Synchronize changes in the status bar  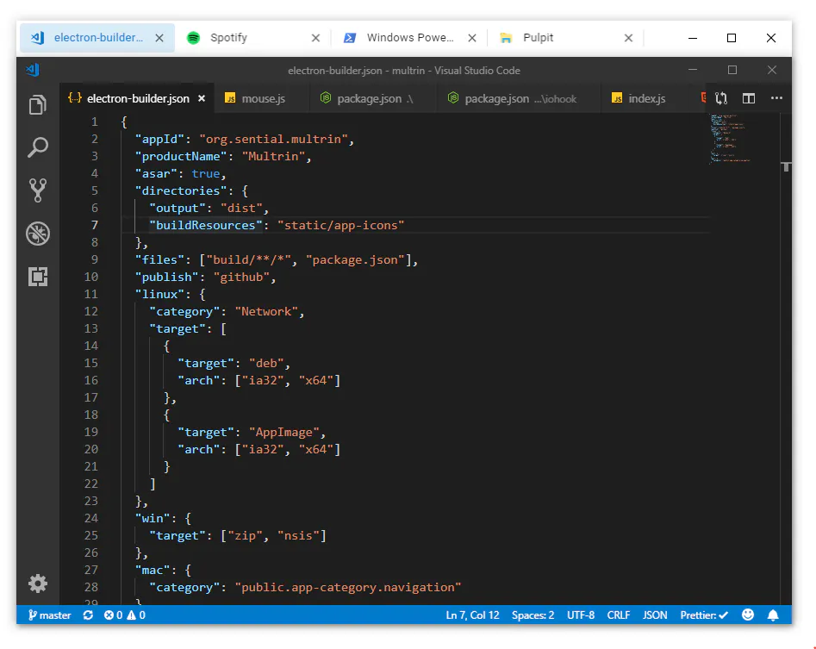point(88,615)
